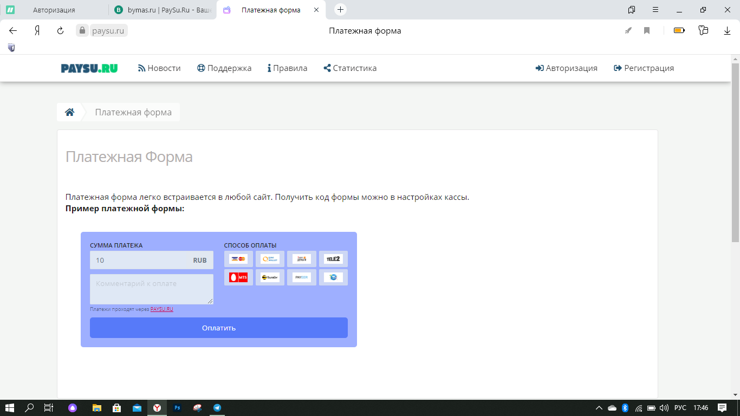Switch to the Авторизация browser tab
740x416 pixels.
(x=54, y=10)
